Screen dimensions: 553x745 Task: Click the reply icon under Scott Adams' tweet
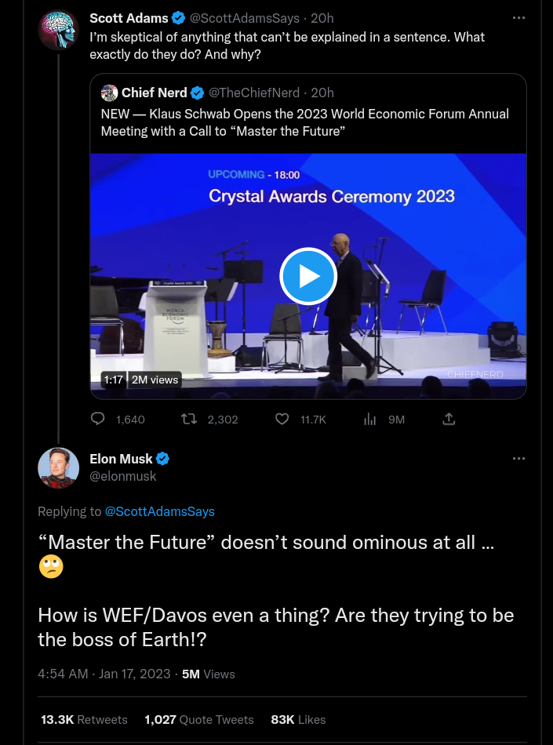98,420
